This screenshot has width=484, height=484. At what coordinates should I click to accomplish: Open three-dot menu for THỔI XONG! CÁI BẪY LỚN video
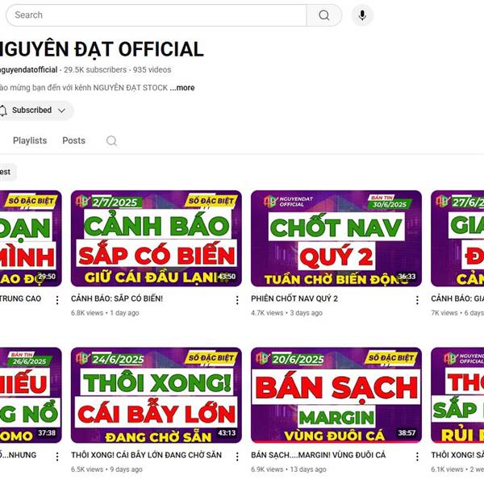[237, 457]
